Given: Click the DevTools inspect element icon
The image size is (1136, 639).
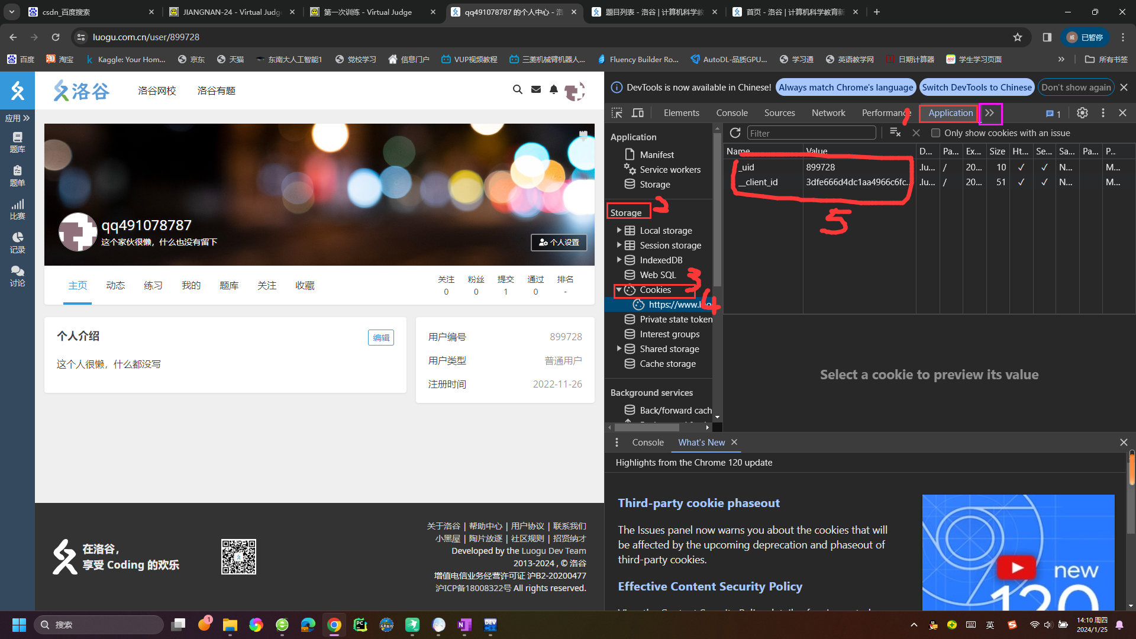Looking at the screenshot, I should click(x=617, y=113).
